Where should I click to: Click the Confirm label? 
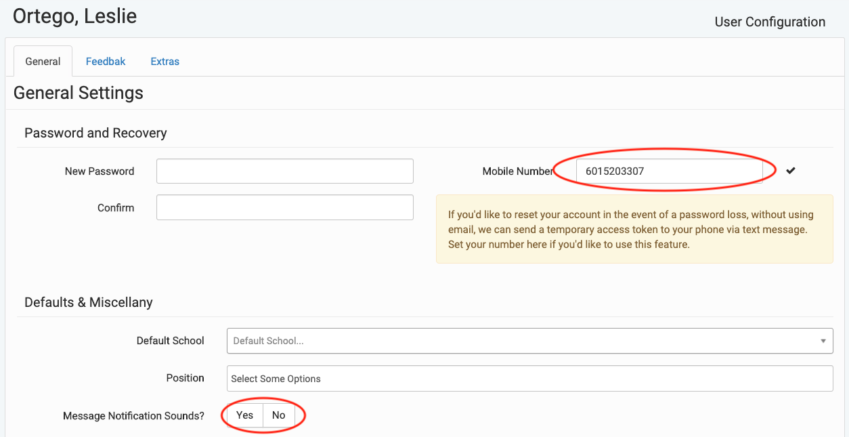coord(116,208)
